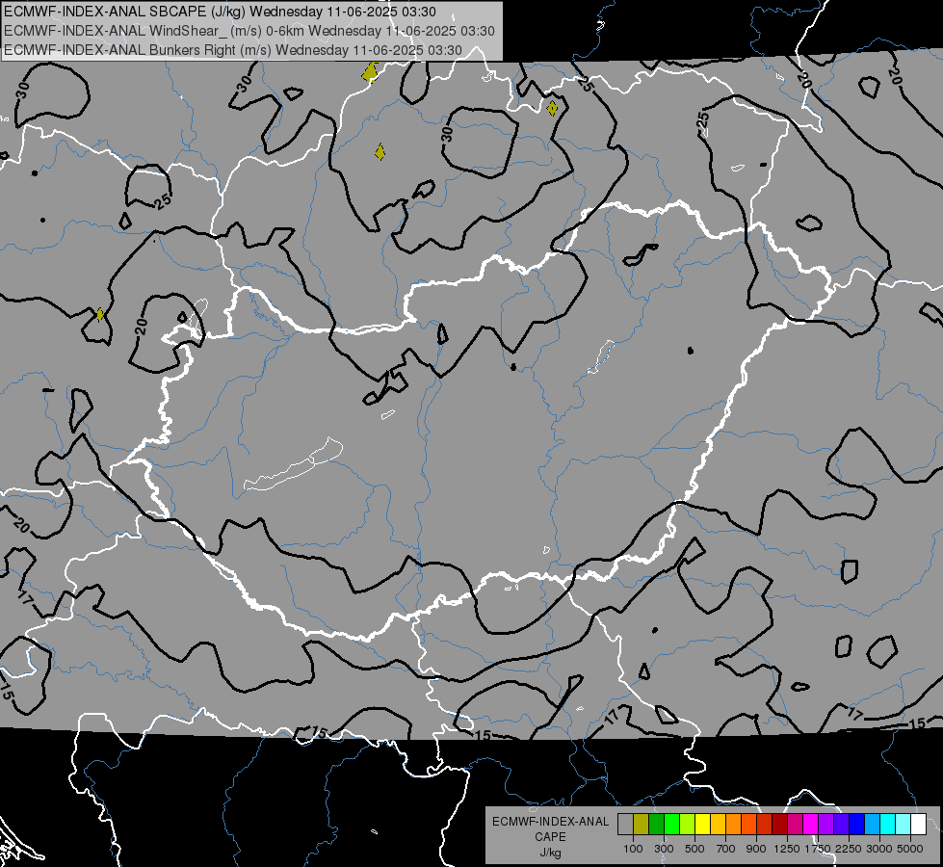Image resolution: width=943 pixels, height=867 pixels.
Task: Choose the bright magenta legend swatch
Action: [x=811, y=824]
